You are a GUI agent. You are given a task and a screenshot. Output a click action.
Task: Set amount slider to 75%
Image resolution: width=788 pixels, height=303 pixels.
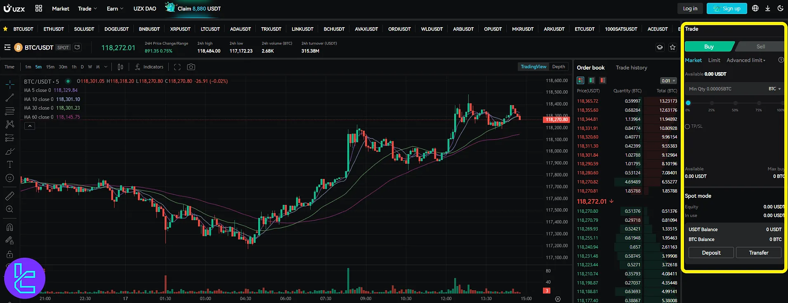pyautogui.click(x=758, y=103)
